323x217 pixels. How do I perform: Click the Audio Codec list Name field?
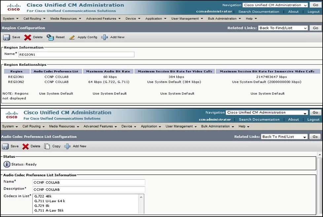(x=89, y=182)
